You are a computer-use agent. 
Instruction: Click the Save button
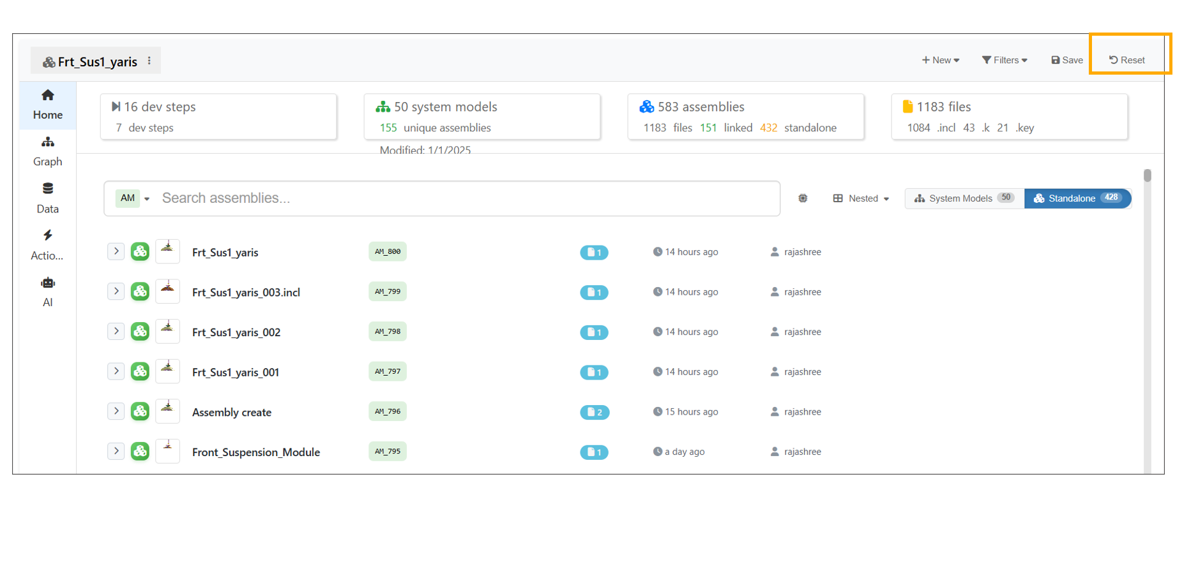pyautogui.click(x=1067, y=60)
